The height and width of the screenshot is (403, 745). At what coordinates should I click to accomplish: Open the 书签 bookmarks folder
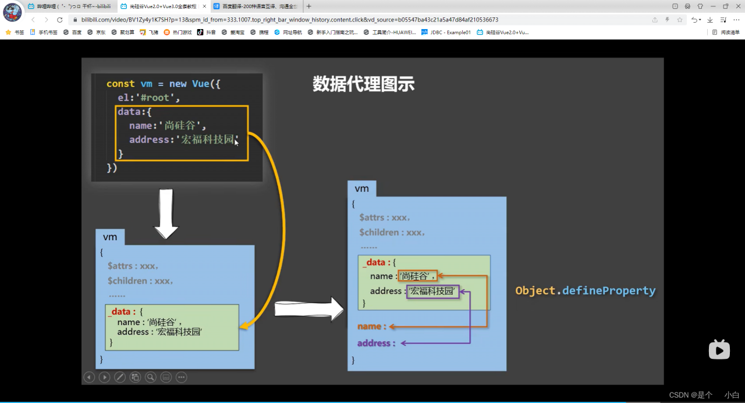pos(15,33)
